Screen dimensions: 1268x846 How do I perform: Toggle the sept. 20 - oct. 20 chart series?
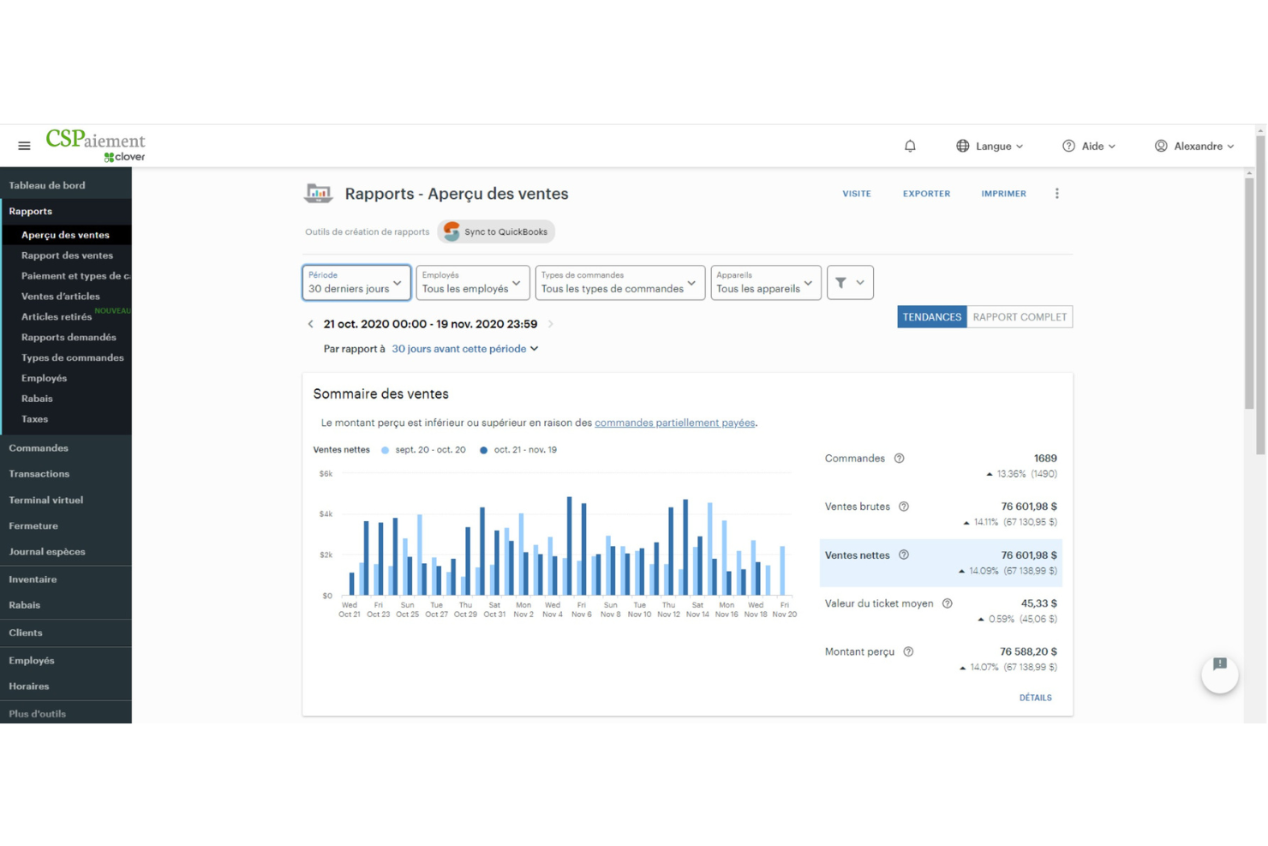point(424,449)
